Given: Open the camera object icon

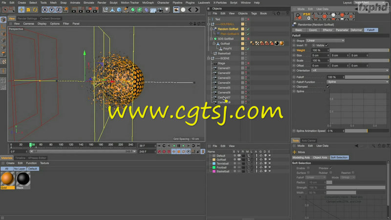Looking at the screenshot, I should [160, 10].
